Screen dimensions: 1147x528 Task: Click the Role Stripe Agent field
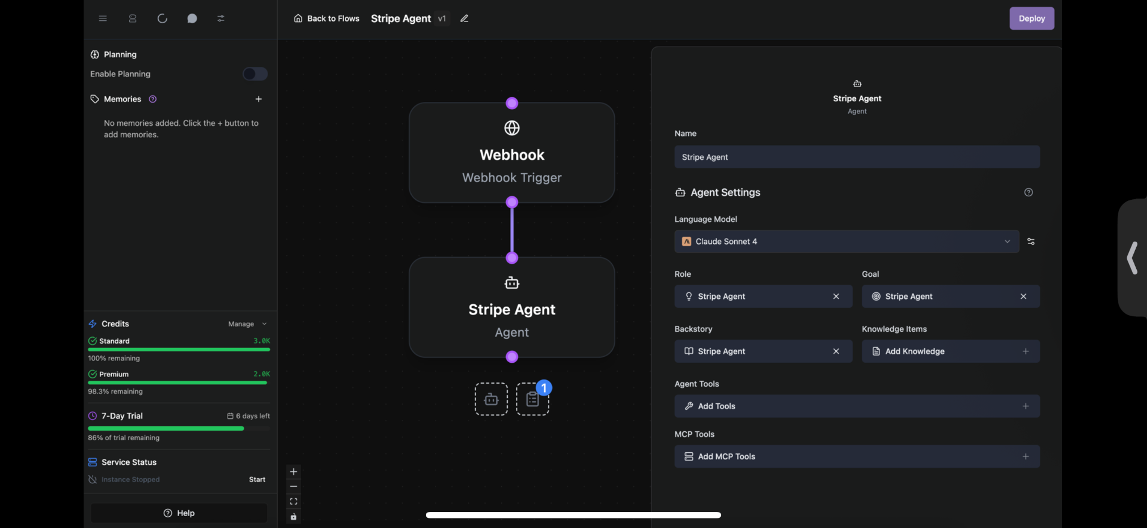(763, 297)
